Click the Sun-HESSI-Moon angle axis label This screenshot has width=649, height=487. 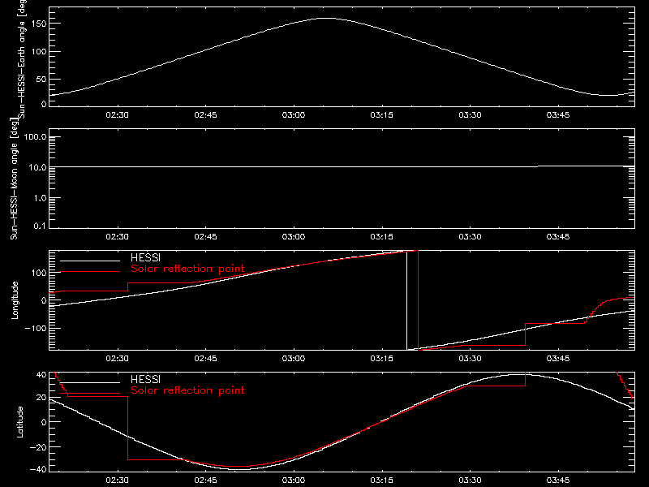tap(14, 179)
